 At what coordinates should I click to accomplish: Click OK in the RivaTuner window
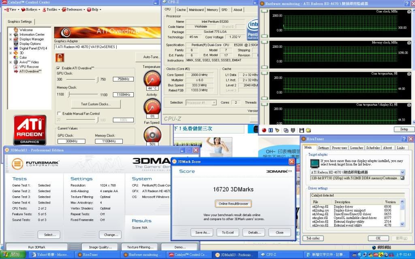tap(378, 238)
